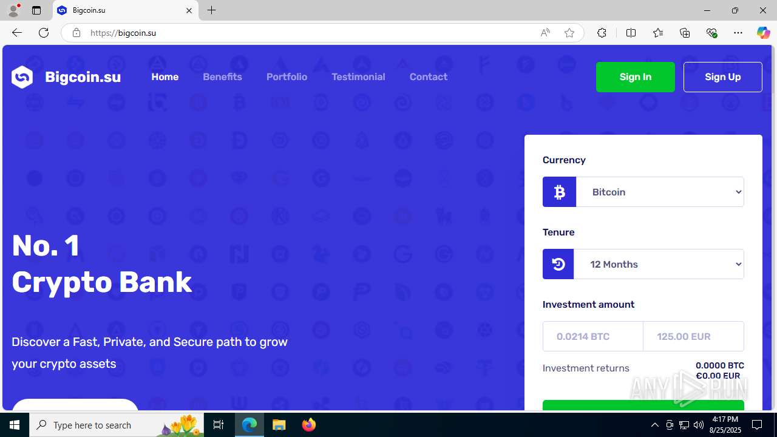Image resolution: width=777 pixels, height=437 pixels.
Task: Click Bigcoin.su brand name link
Action: pyautogui.click(x=83, y=77)
